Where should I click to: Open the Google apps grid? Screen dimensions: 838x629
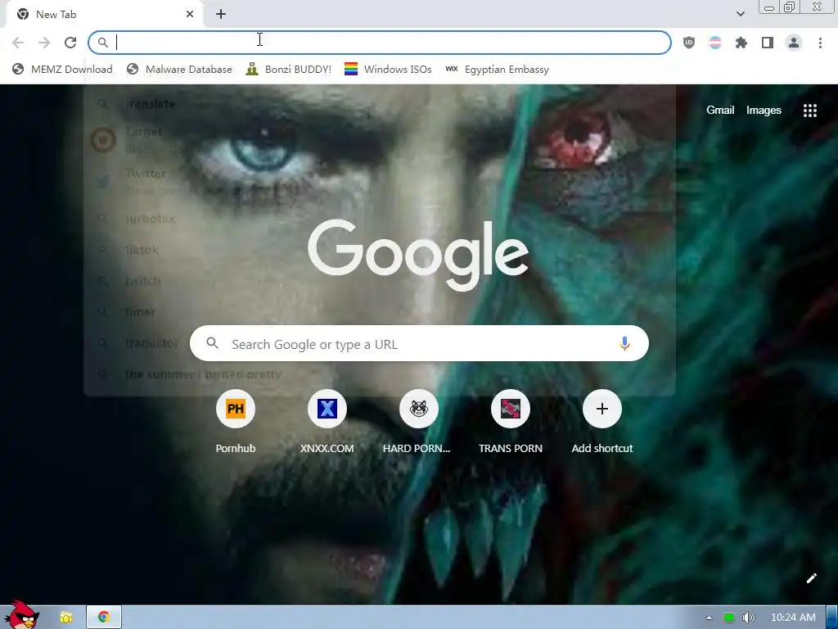pos(810,111)
